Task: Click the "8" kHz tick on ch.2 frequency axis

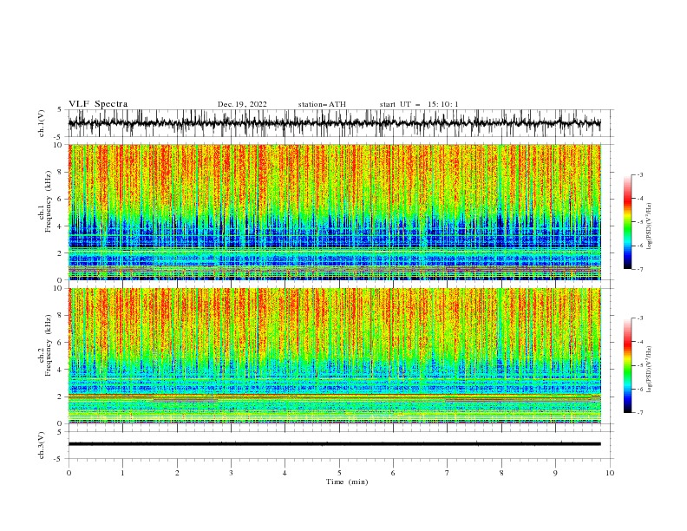Action: pos(61,316)
